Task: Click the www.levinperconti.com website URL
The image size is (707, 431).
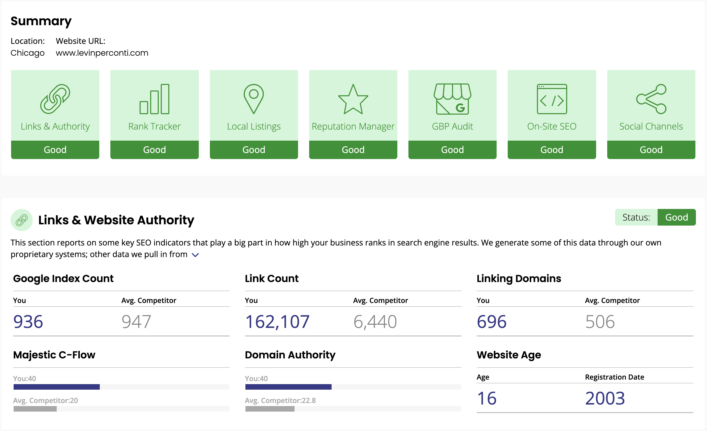Action: tap(102, 53)
